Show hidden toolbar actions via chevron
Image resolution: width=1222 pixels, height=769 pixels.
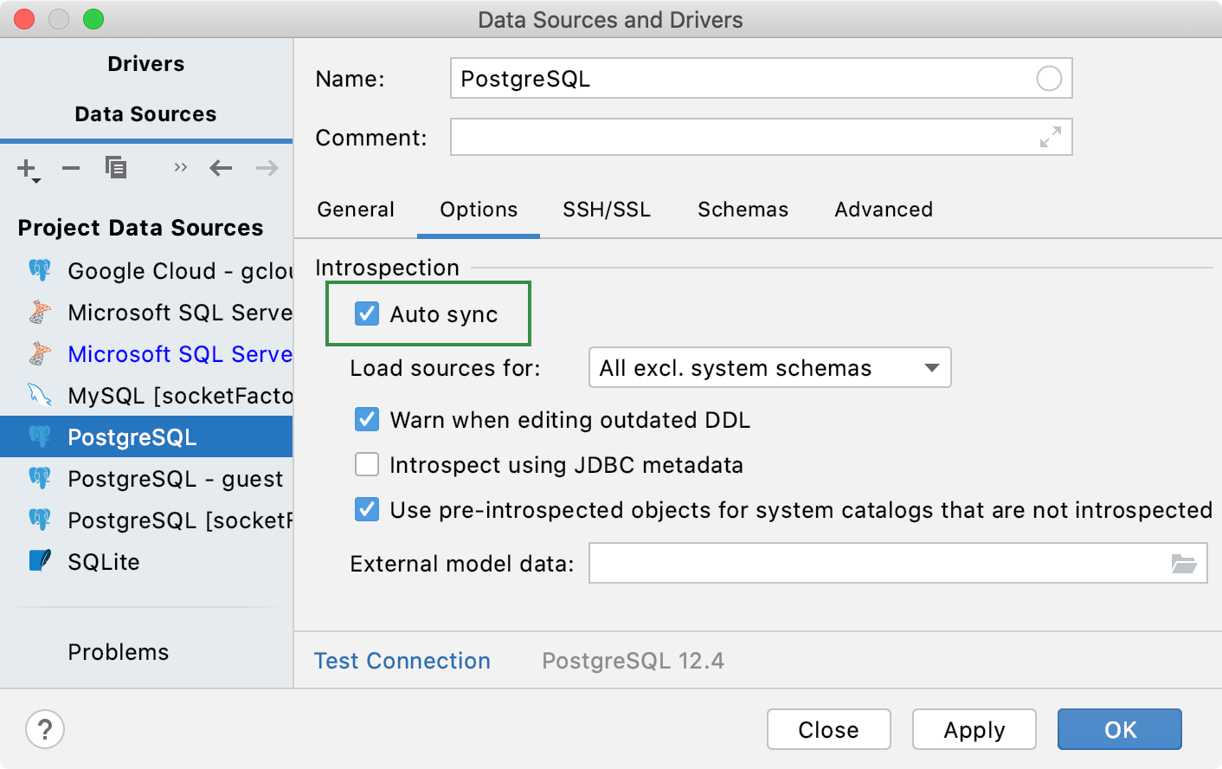(x=179, y=168)
